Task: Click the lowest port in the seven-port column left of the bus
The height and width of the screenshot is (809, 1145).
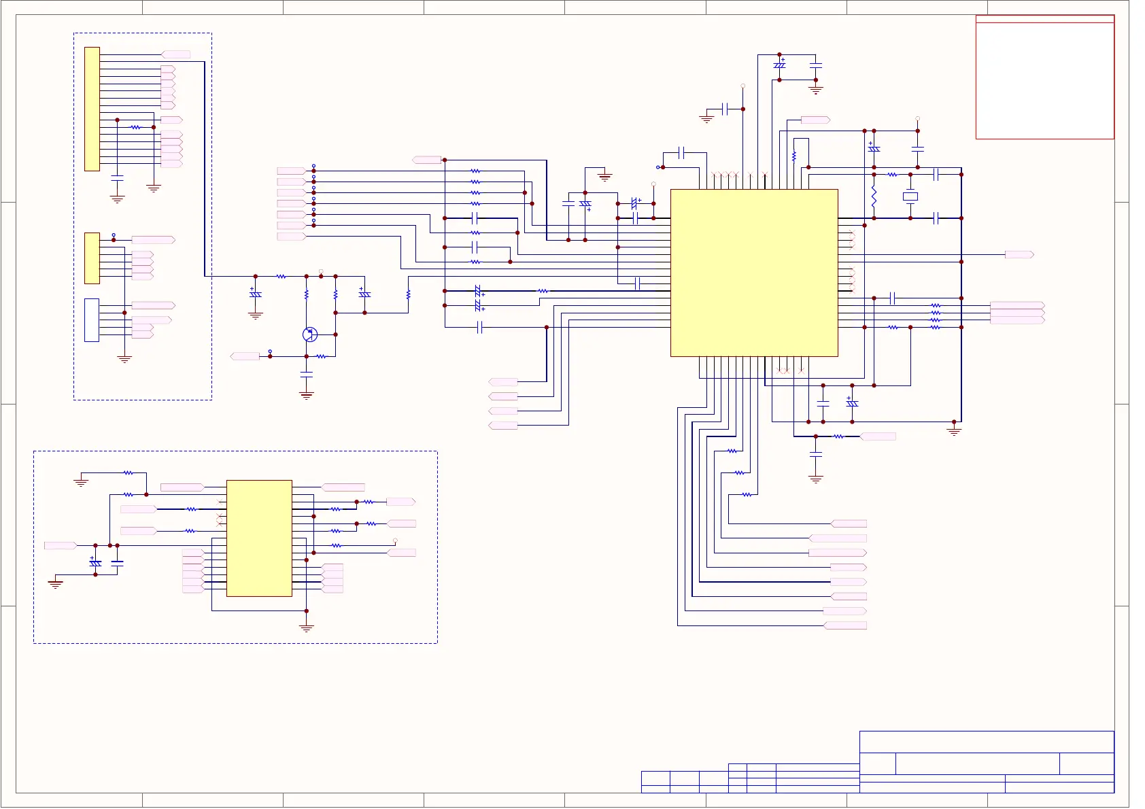Action: pos(292,237)
